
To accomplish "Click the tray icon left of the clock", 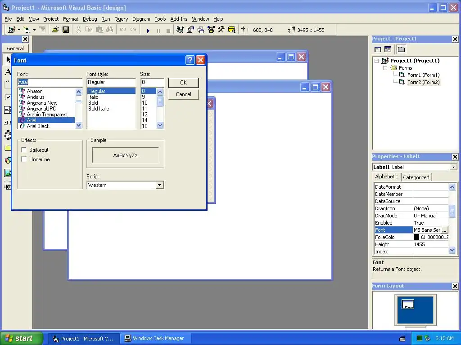I will point(428,338).
